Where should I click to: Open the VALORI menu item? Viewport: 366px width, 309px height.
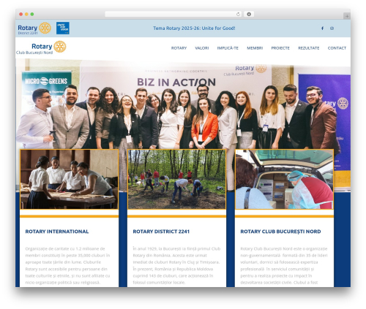point(202,48)
